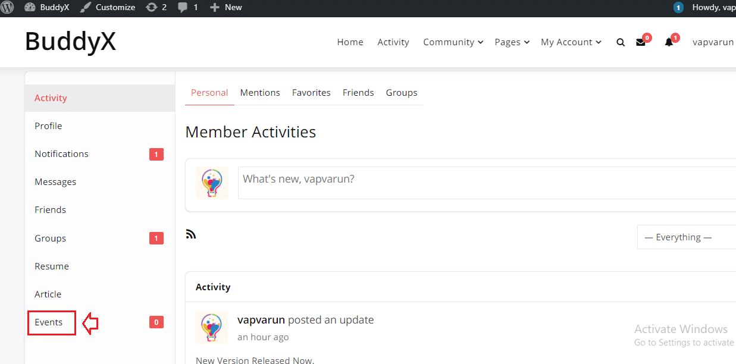Viewport: 736px width, 364px height.
Task: Select Home in the navigation menu
Action: tap(350, 42)
